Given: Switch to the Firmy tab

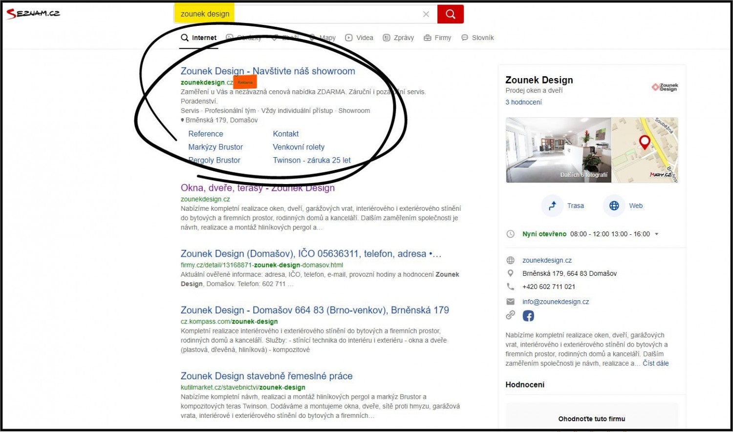Looking at the screenshot, I should click(x=437, y=38).
